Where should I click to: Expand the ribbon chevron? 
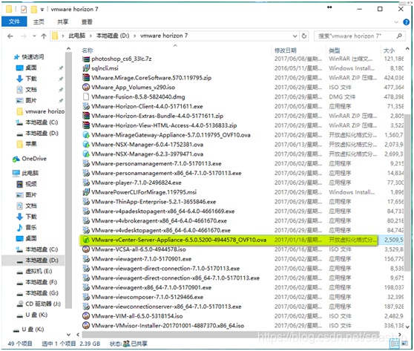pyautogui.click(x=396, y=22)
